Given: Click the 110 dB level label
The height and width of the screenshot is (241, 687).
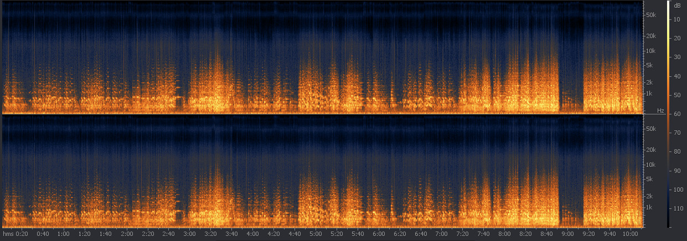Looking at the screenshot, I should pos(677,209).
